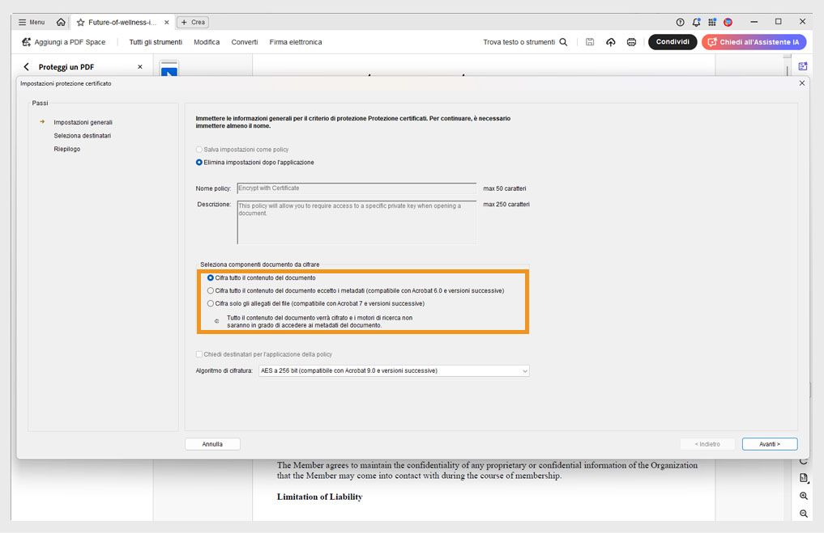Open the print icon
This screenshot has height=533, width=824.
(x=632, y=41)
